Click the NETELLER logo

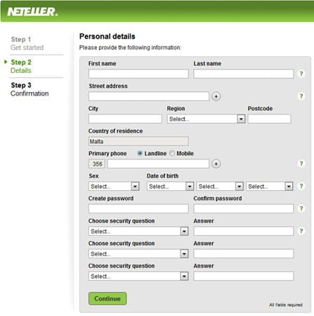tap(32, 12)
